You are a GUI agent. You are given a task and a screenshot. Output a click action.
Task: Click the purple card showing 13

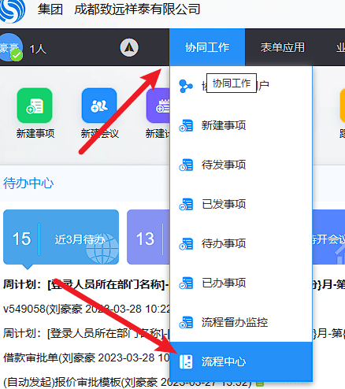point(148,237)
